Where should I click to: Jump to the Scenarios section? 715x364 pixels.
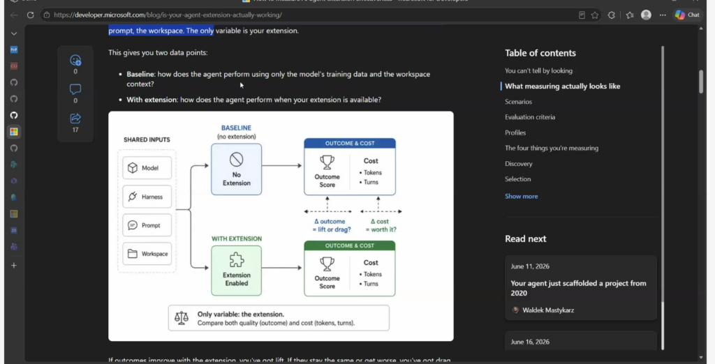point(519,102)
